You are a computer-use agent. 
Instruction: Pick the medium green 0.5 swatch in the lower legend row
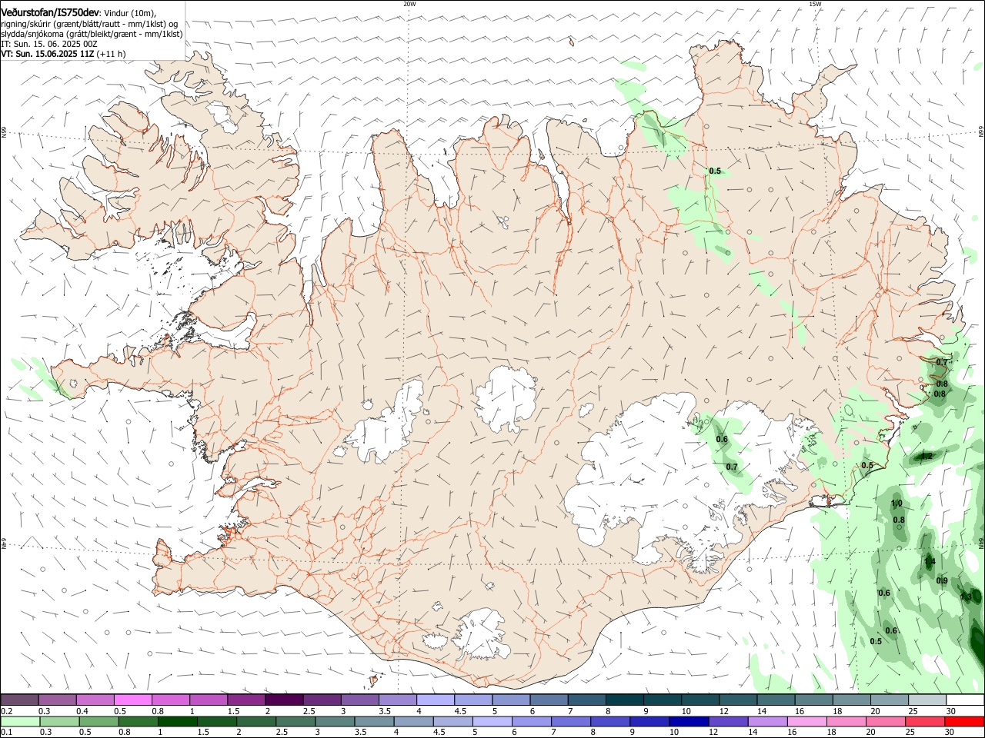(98, 722)
